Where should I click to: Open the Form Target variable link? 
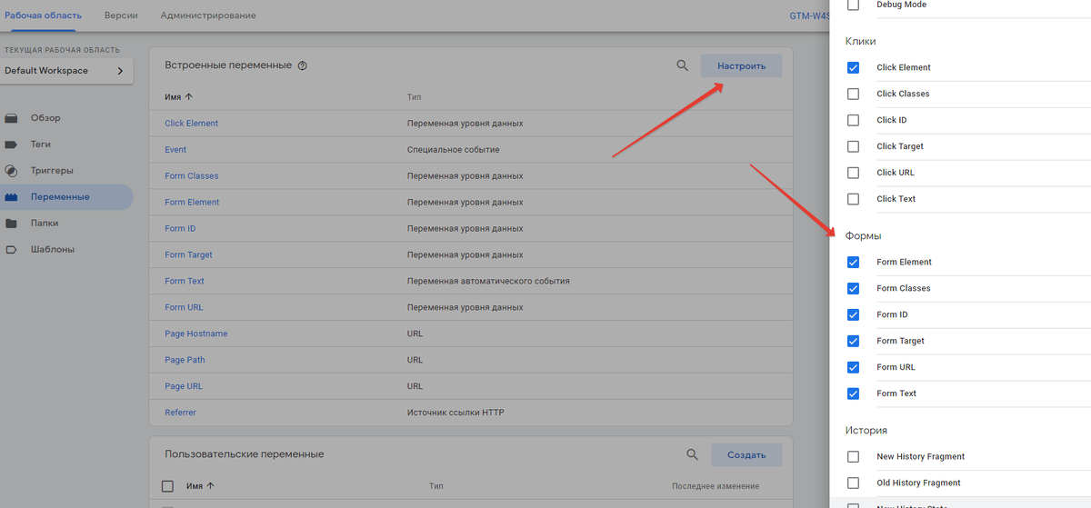188,255
